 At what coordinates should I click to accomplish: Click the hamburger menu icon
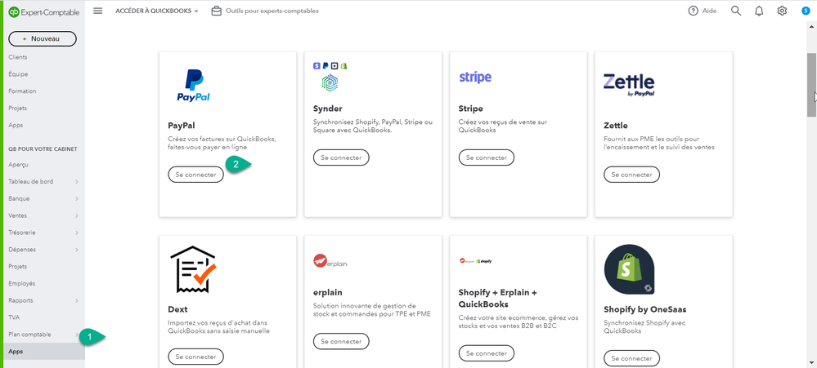point(98,11)
